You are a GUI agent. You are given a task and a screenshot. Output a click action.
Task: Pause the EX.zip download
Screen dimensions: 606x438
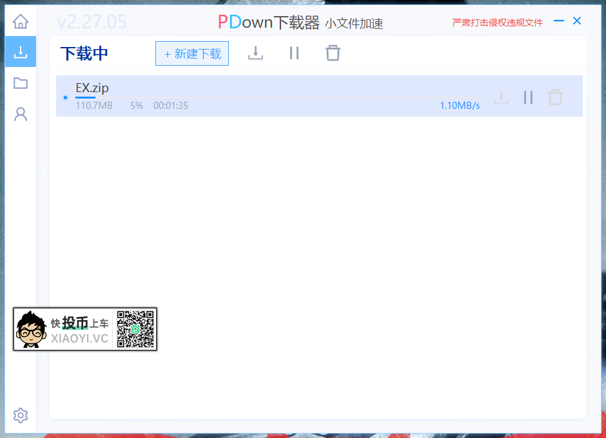point(529,97)
